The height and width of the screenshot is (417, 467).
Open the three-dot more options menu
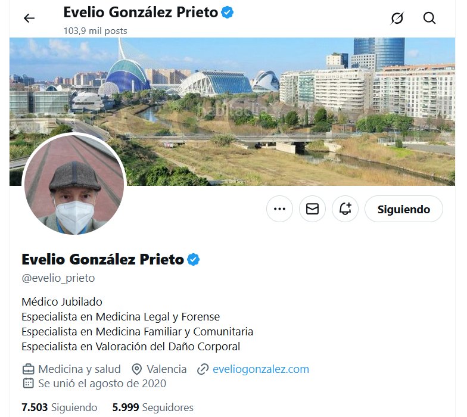tap(279, 208)
